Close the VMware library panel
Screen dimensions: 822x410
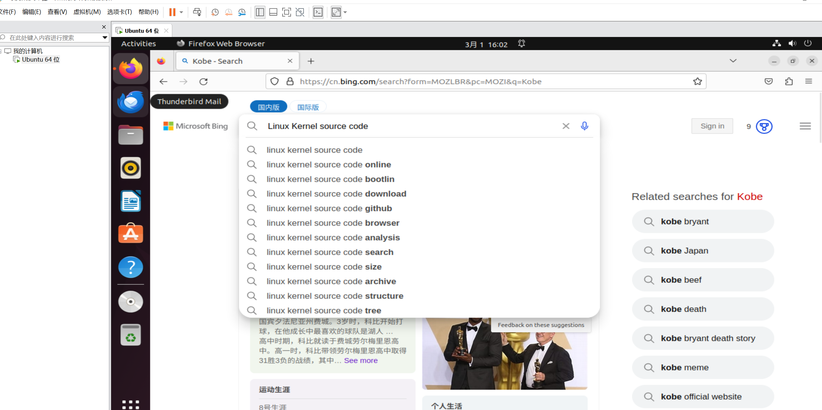click(104, 27)
